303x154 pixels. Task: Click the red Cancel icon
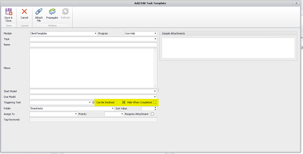pyautogui.click(x=24, y=12)
